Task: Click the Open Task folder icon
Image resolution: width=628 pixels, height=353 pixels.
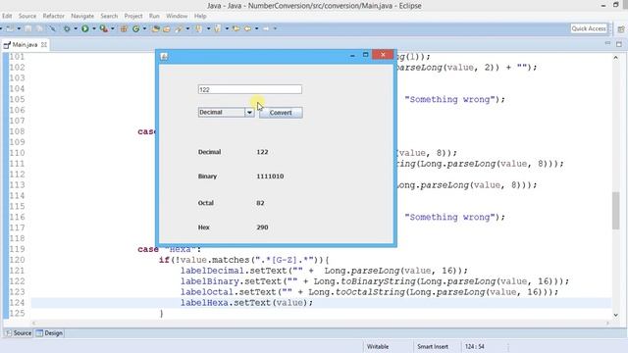Action: click(166, 28)
